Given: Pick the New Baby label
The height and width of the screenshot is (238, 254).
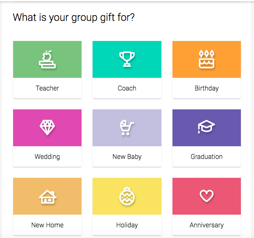Looking at the screenshot, I should pos(127,157).
